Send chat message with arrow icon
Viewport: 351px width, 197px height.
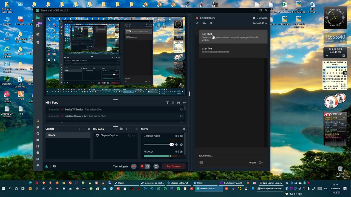(x=261, y=163)
